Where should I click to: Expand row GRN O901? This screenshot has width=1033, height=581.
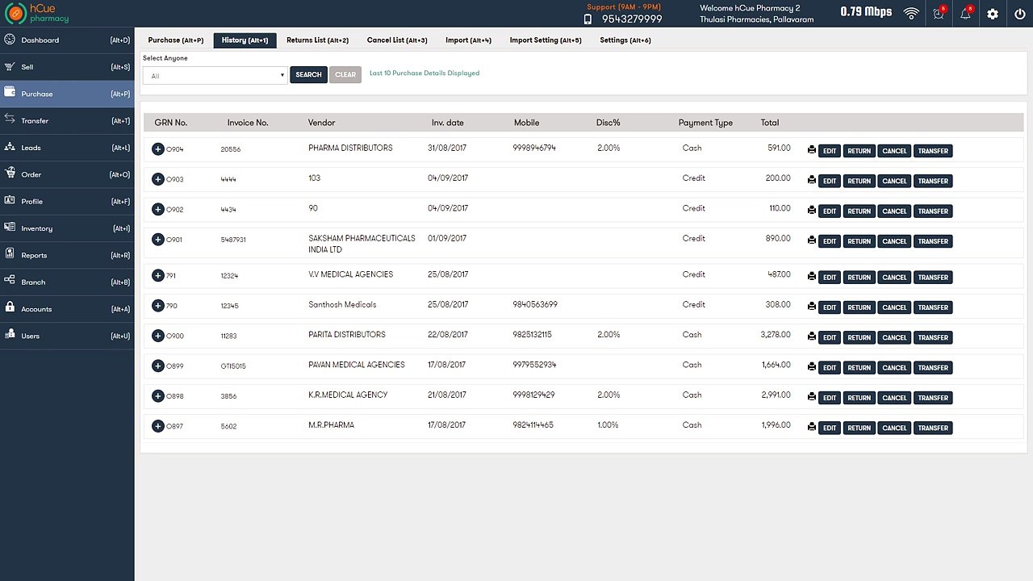[x=158, y=239]
